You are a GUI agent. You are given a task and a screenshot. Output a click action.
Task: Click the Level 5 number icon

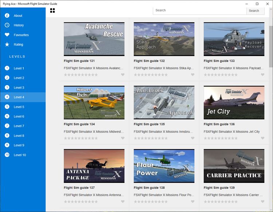[7, 107]
